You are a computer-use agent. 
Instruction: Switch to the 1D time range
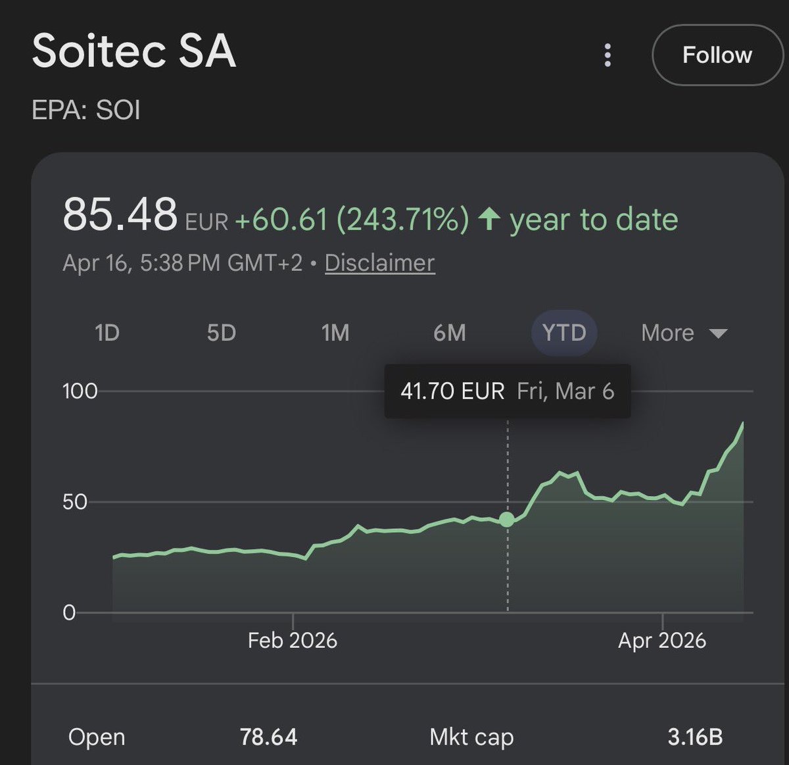click(107, 333)
